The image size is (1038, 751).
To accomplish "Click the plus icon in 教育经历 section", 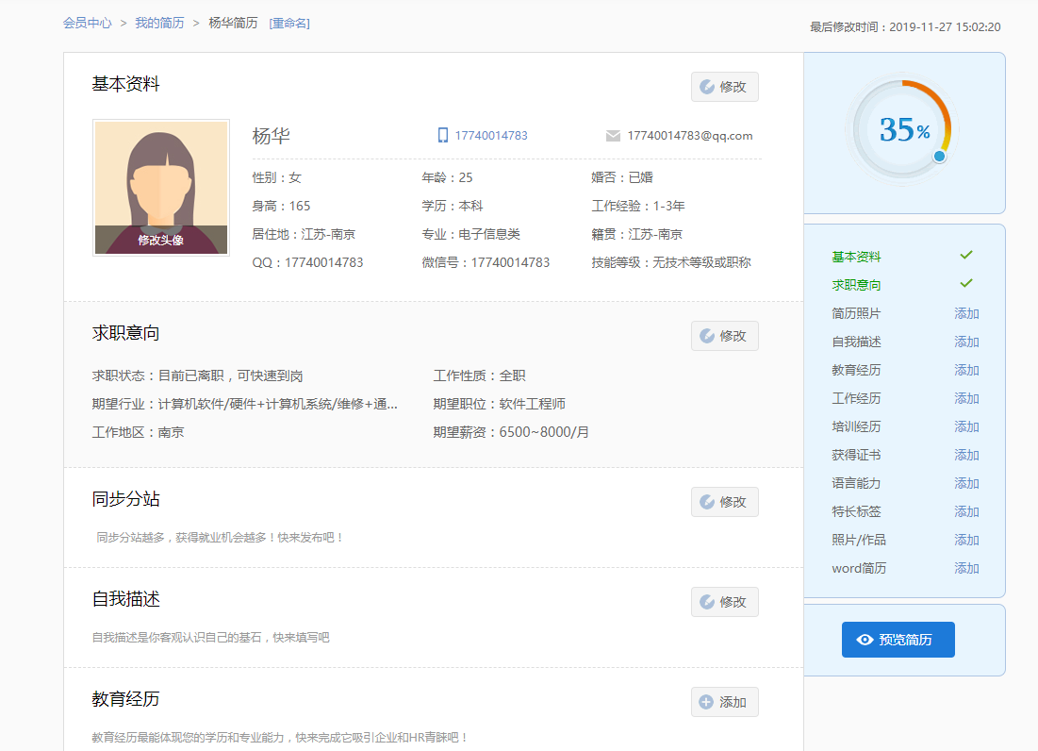I will [706, 702].
